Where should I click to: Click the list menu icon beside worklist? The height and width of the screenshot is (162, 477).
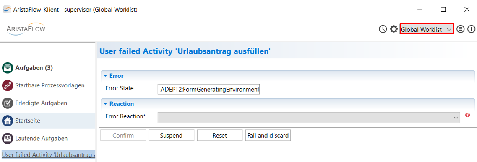click(x=461, y=29)
